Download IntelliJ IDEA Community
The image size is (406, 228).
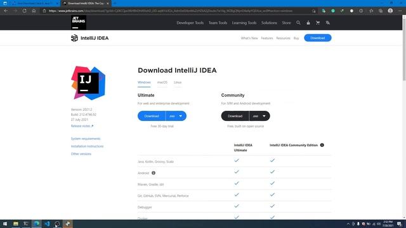click(x=235, y=116)
